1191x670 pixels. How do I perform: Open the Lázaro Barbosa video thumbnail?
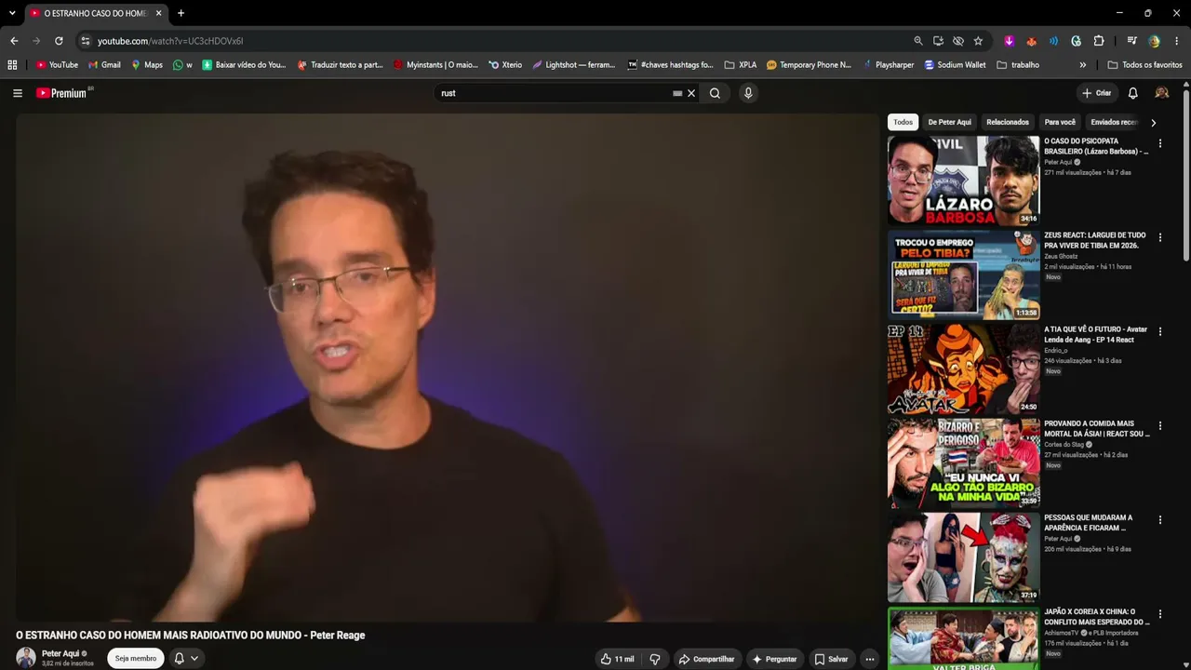pyautogui.click(x=963, y=181)
